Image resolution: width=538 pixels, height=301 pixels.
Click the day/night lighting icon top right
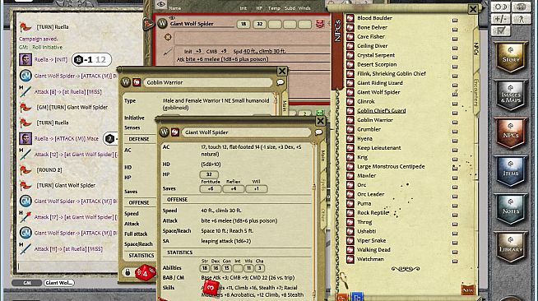(x=501, y=7)
